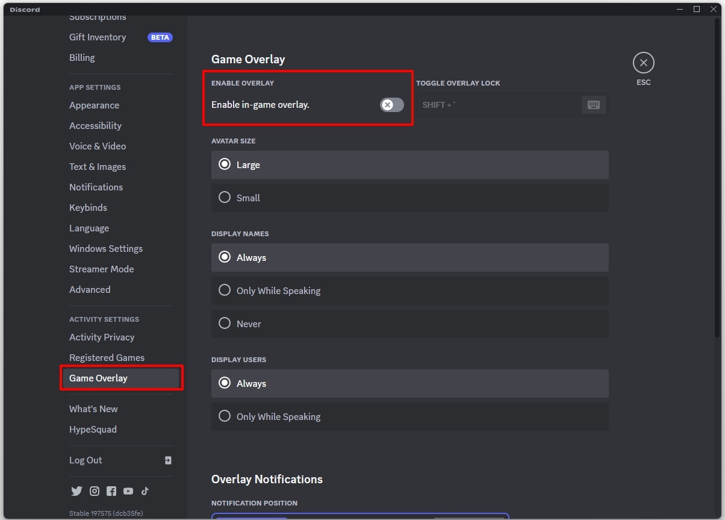Click the Twitter icon in sidebar
Screen dimensions: 725x520
click(x=76, y=491)
